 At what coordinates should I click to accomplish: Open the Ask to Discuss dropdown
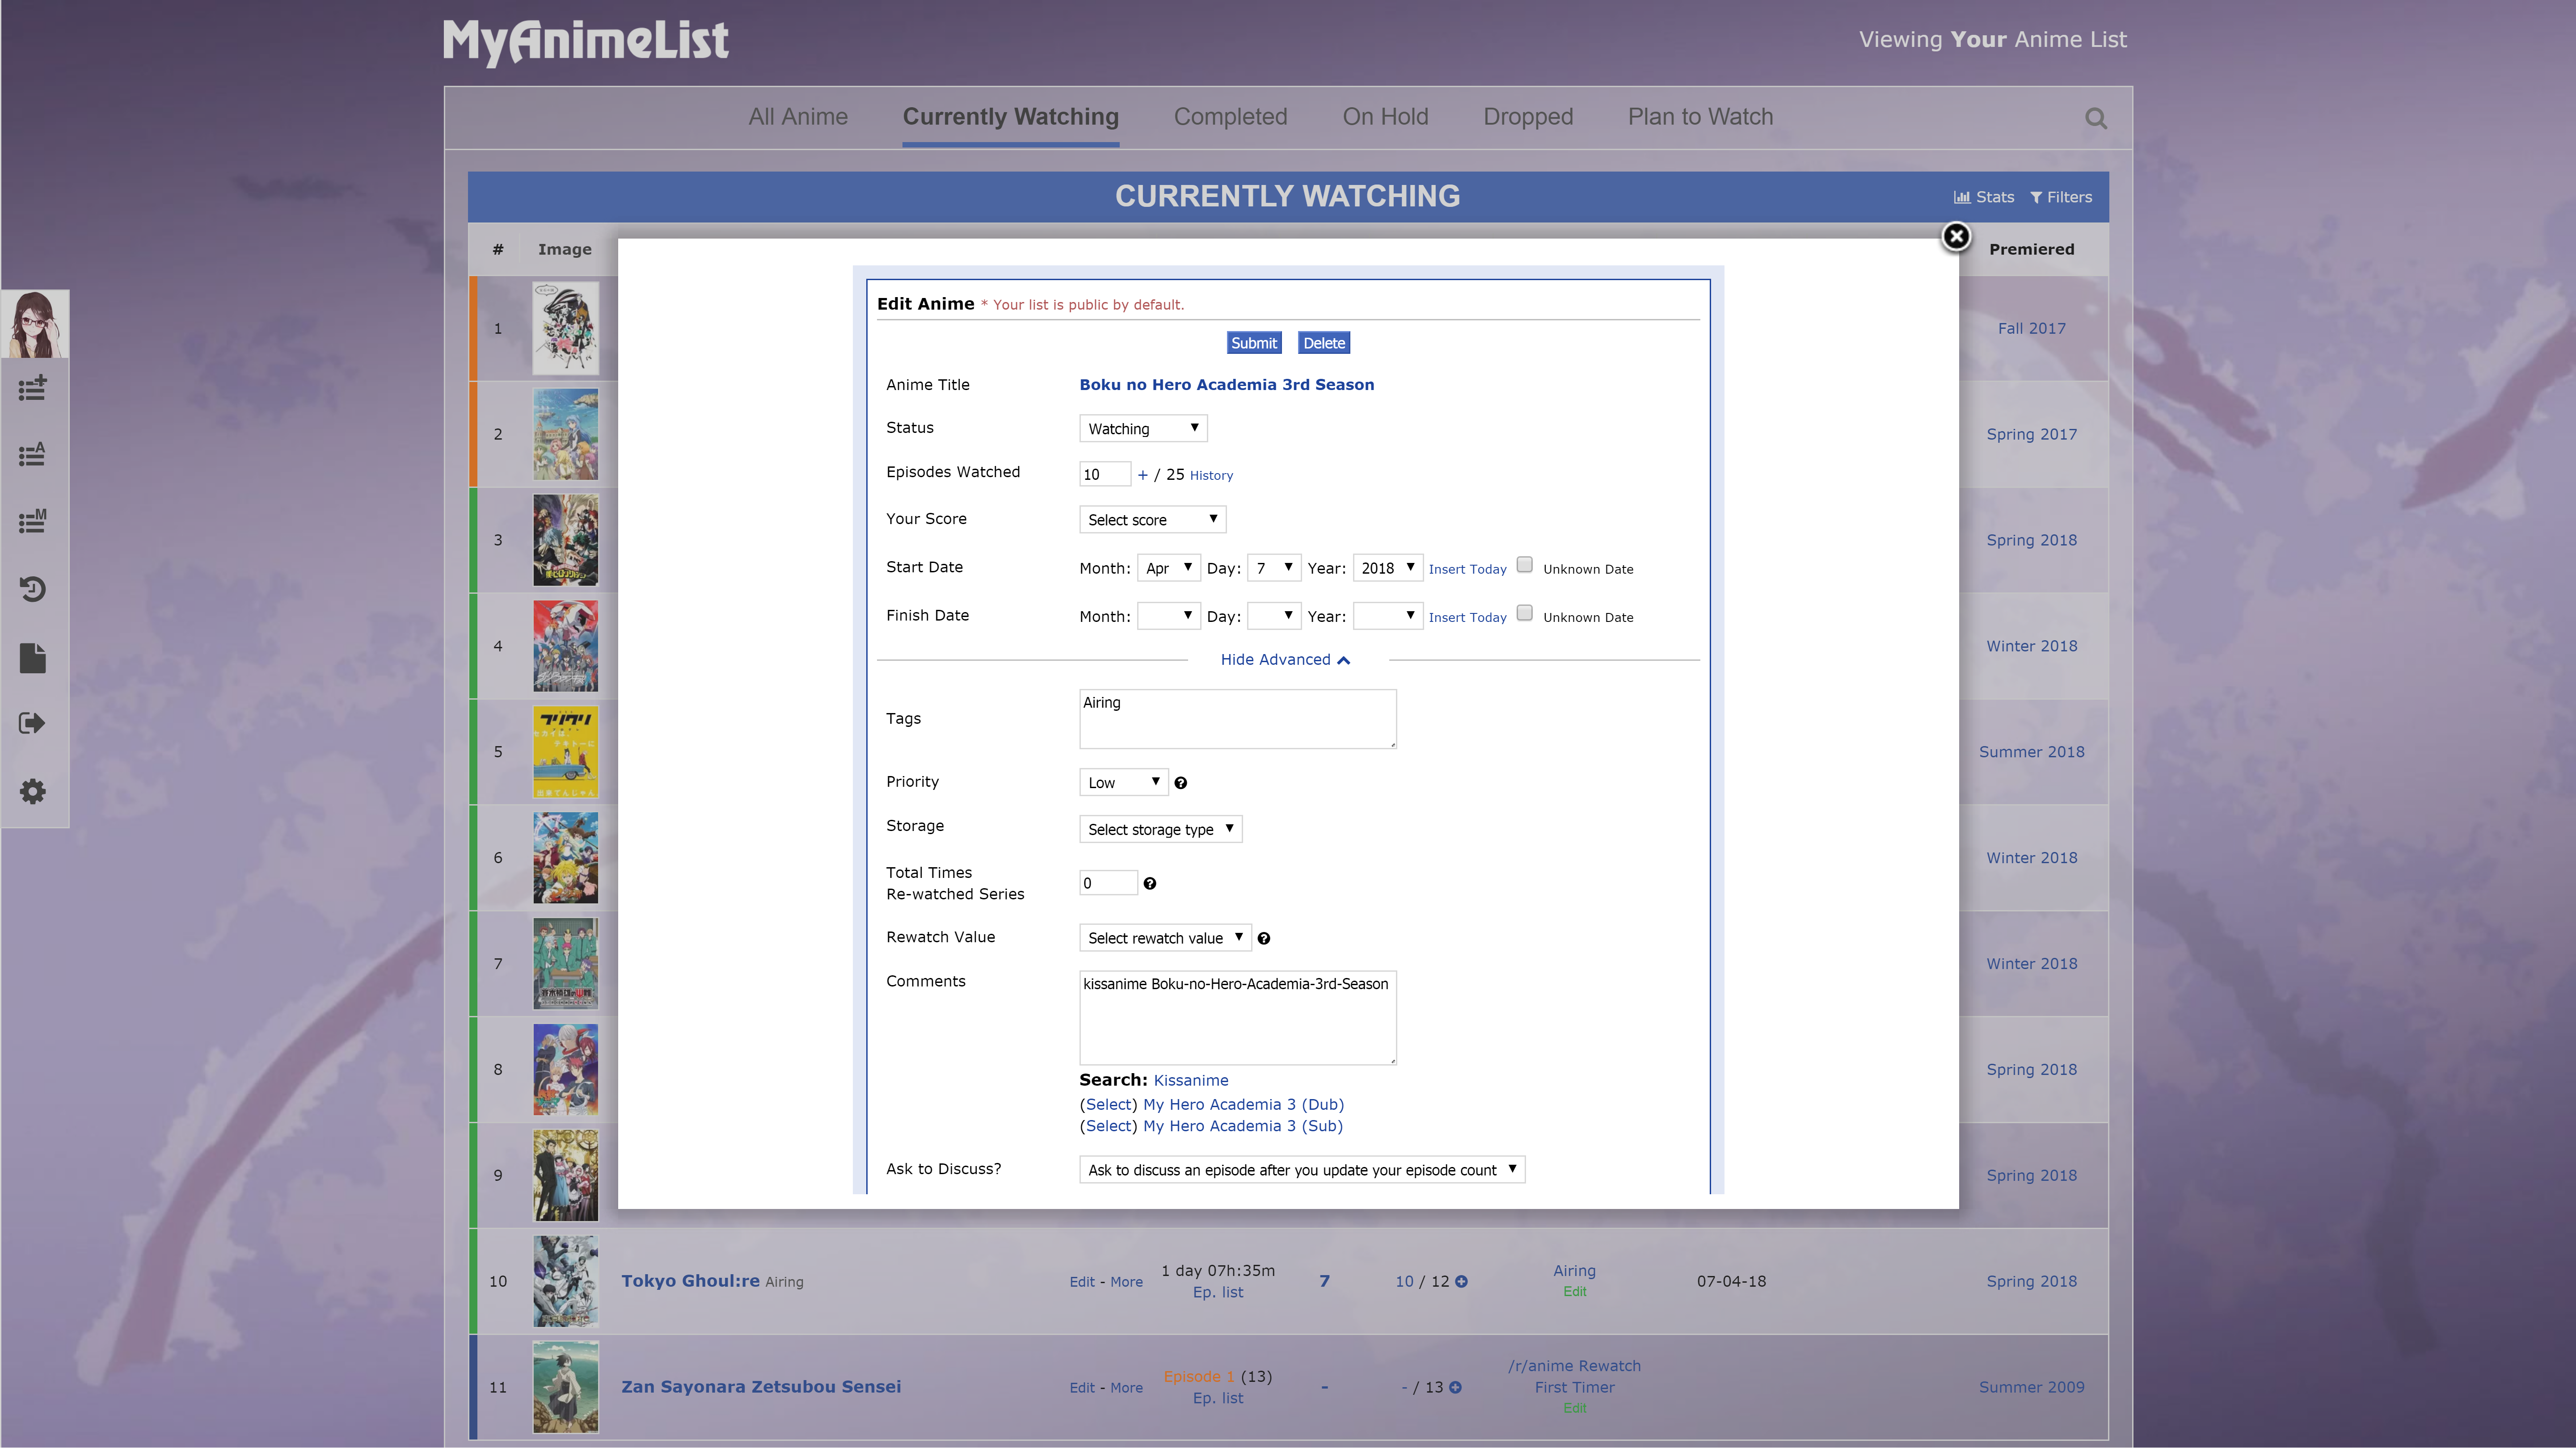coord(1302,1170)
